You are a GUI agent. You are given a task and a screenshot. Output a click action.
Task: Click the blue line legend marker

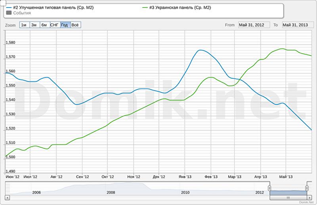(9, 8)
